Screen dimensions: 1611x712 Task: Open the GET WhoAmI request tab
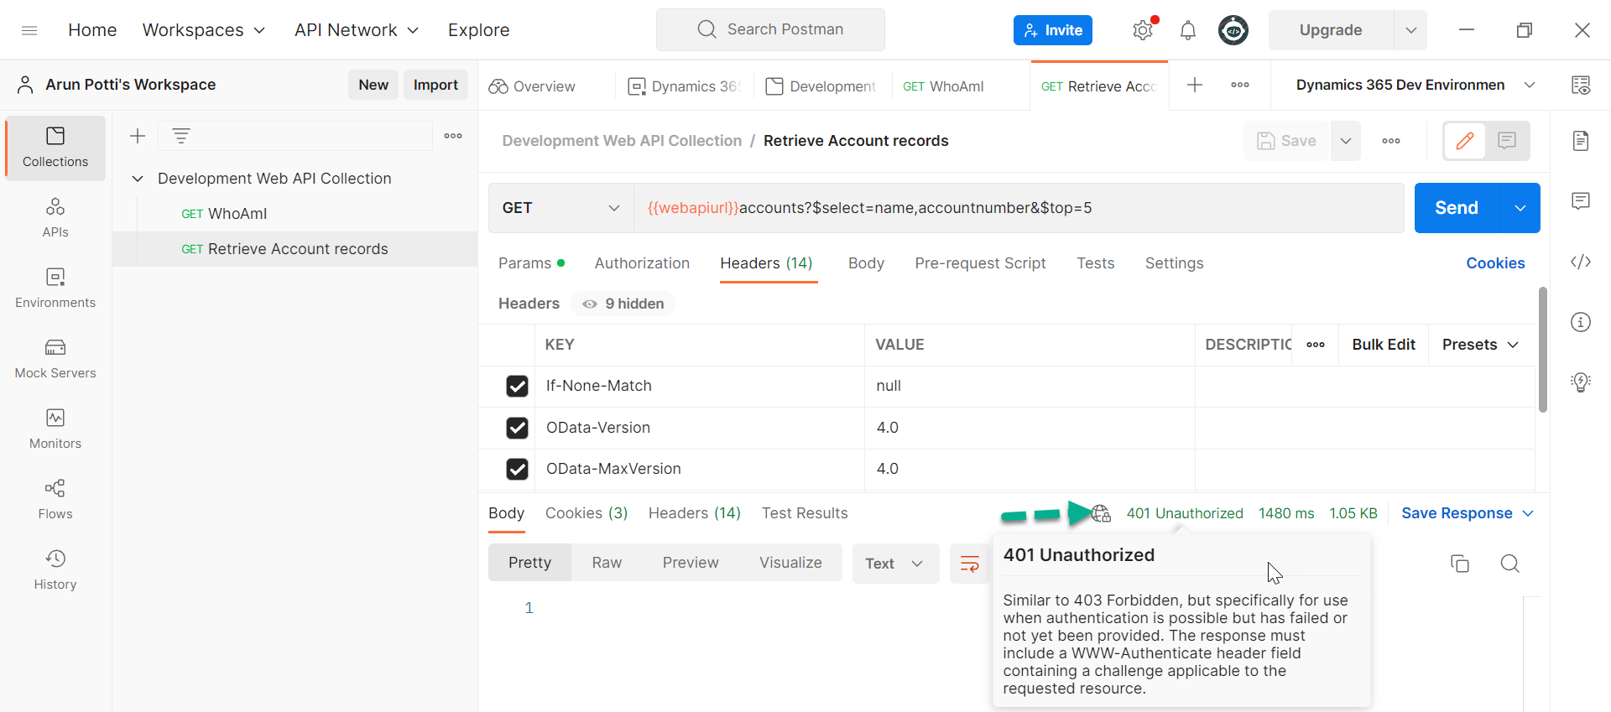click(944, 86)
